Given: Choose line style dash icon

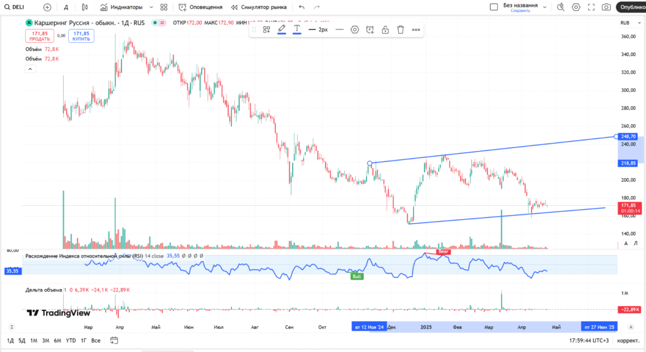Looking at the screenshot, I should pos(339,30).
